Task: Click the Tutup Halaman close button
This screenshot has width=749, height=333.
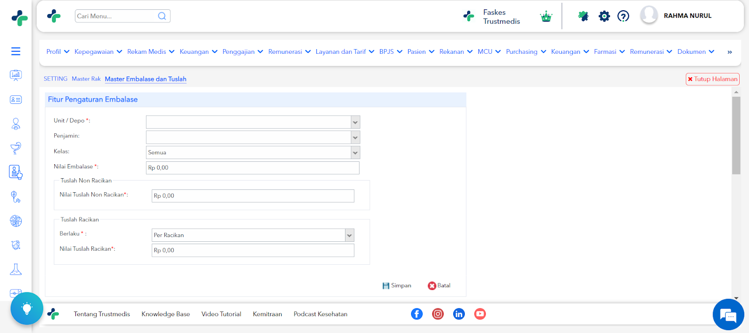Action: click(x=712, y=79)
